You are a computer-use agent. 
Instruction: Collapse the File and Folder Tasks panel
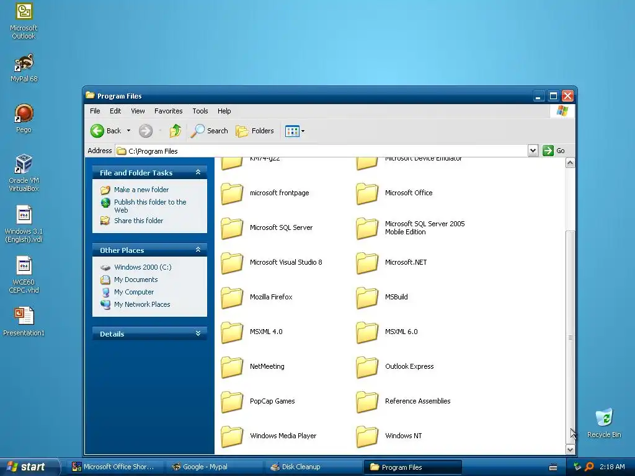pyautogui.click(x=198, y=172)
